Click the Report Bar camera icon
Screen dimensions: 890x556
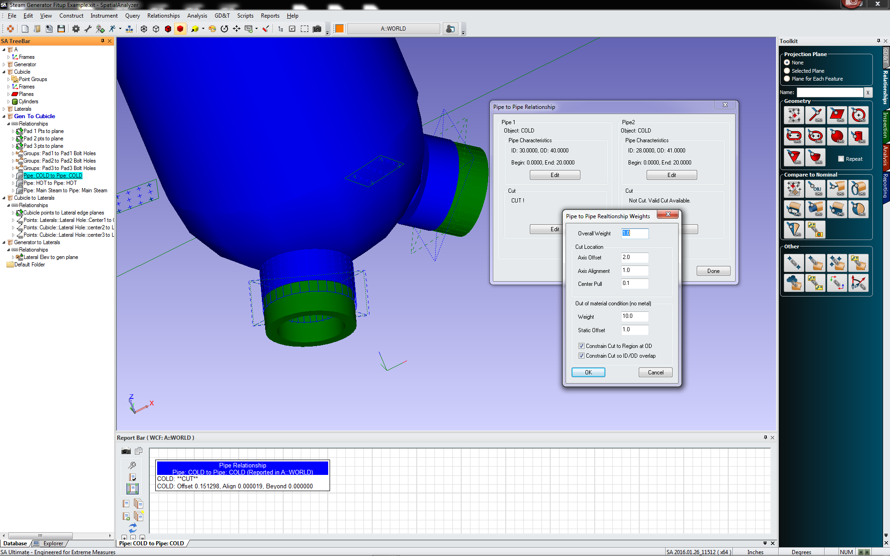click(x=126, y=451)
